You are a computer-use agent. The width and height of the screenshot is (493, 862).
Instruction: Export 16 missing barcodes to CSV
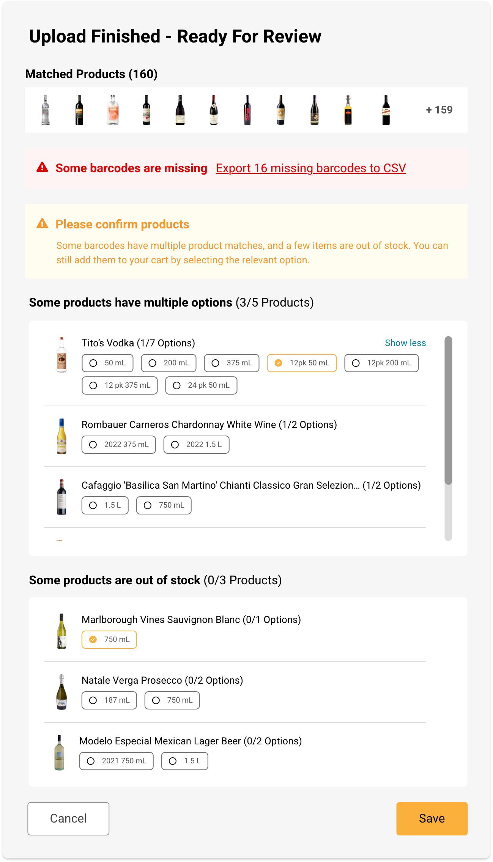coord(311,168)
